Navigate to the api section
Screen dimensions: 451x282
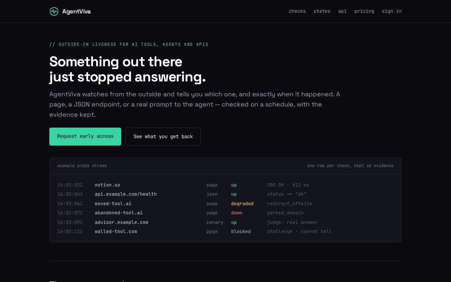click(342, 11)
